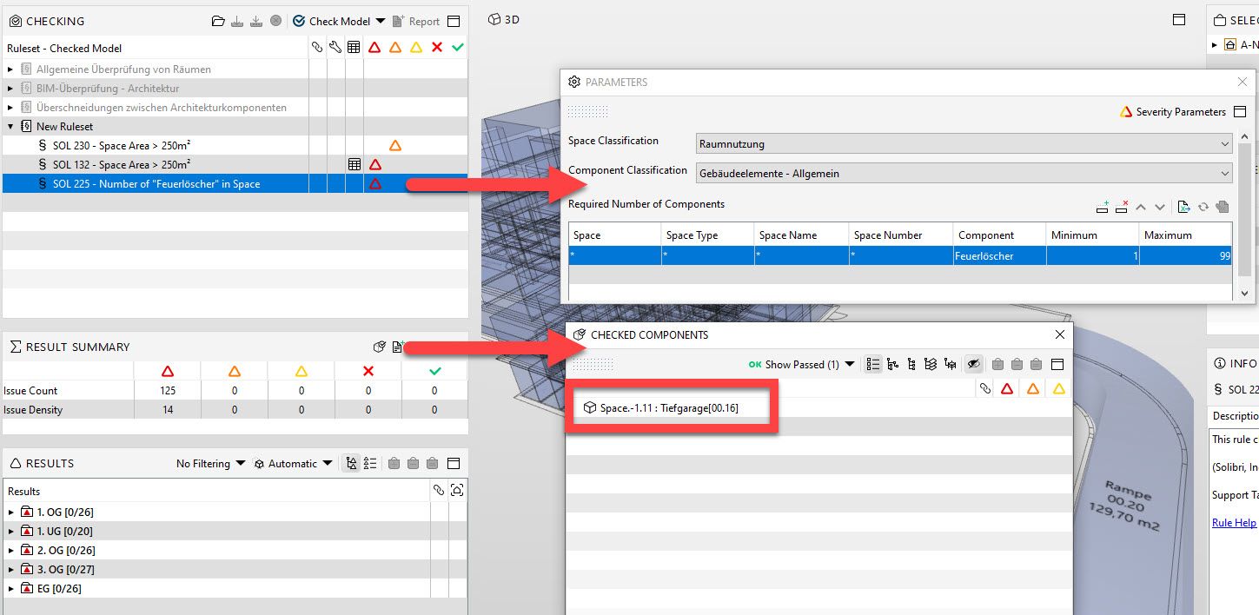Screen dimensions: 1259x615
Task: Toggle layer grouping view in Checked Components
Action: [x=931, y=365]
